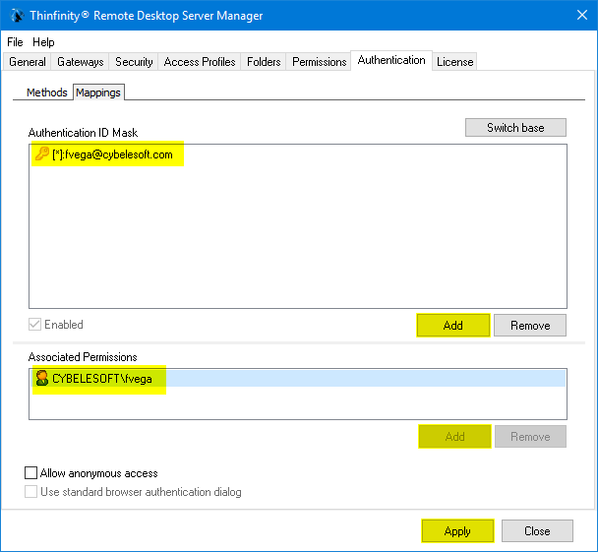Open the Help menu
Viewport: 598px width, 552px height.
(x=43, y=42)
